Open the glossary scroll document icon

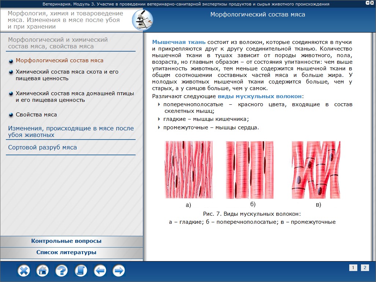[x=81, y=271]
